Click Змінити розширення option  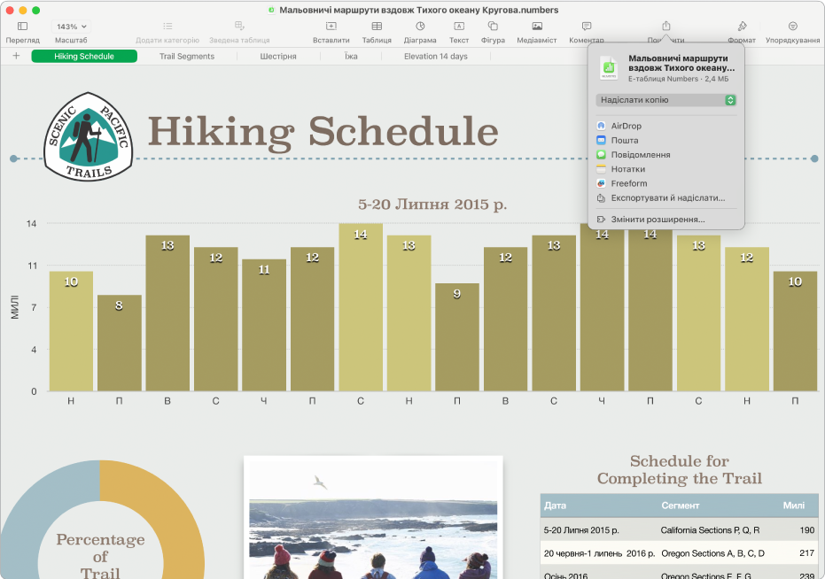666,220
